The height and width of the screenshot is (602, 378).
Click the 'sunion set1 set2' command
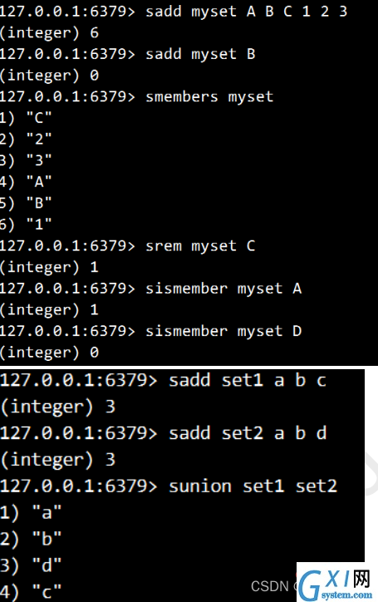coord(253,486)
